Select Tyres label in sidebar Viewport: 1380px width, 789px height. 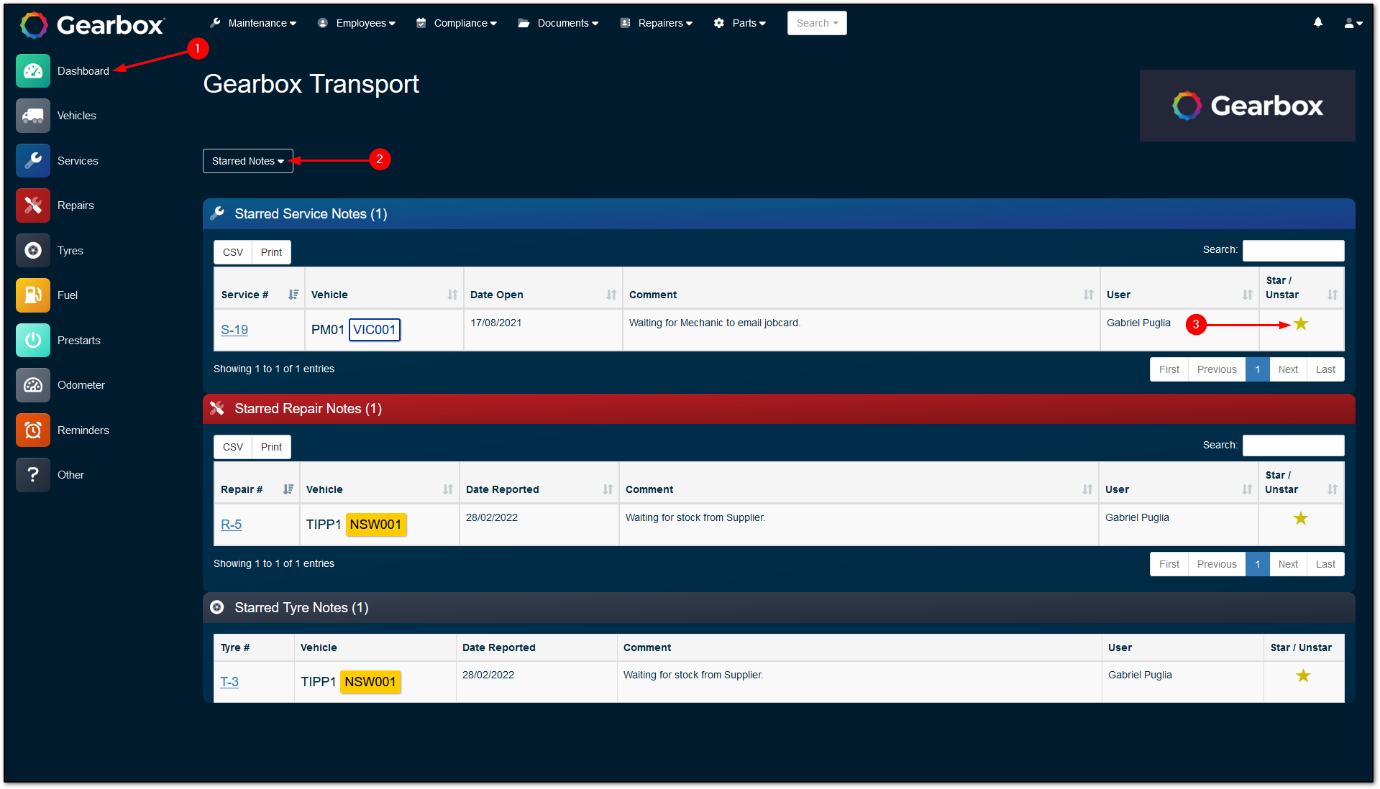(x=70, y=251)
